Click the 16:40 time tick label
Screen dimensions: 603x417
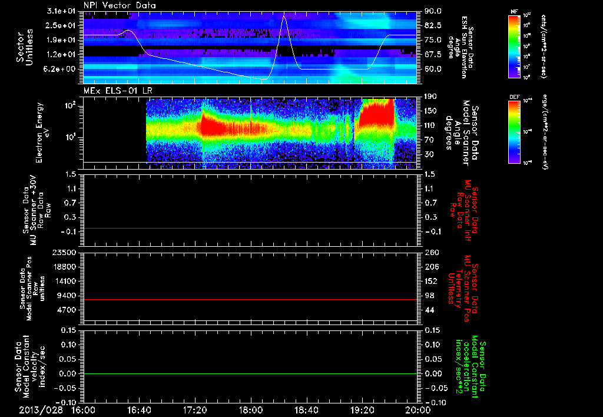(x=139, y=410)
